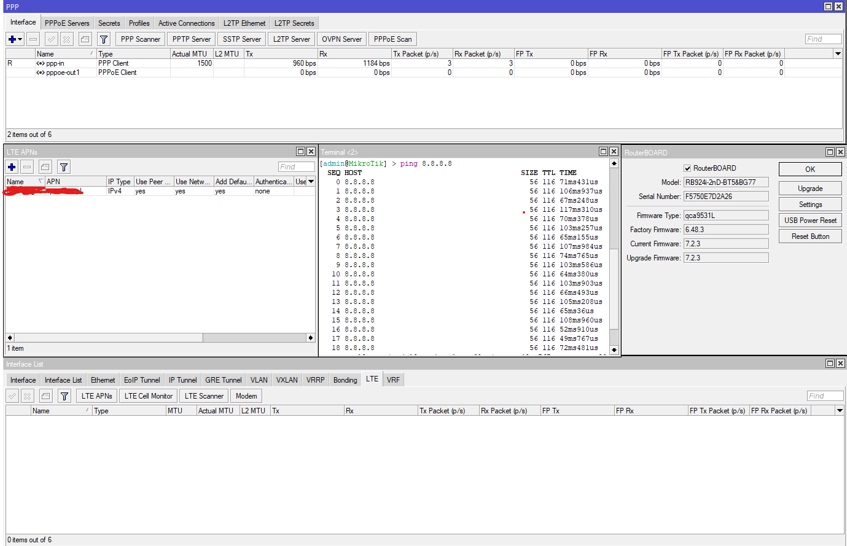Viewport: 847px width, 546px height.
Task: Open the dropdown next to the add button
Action: [x=18, y=39]
